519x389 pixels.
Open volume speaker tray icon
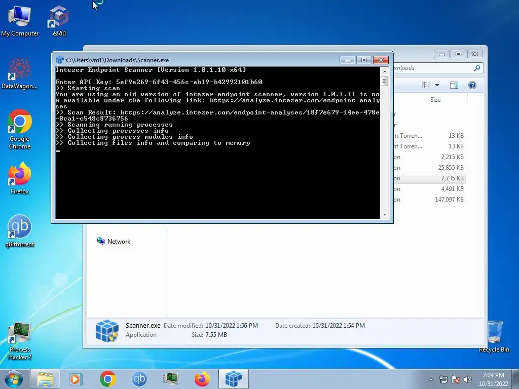pyautogui.click(x=468, y=379)
